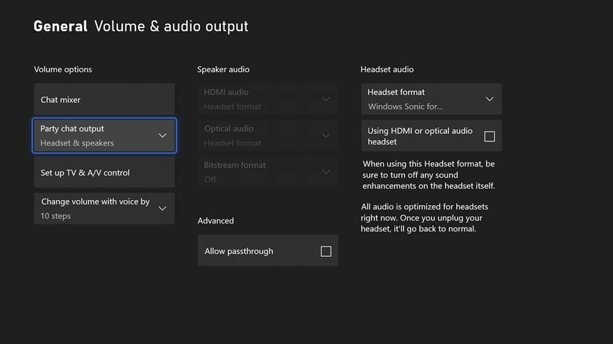Enable Allow passthrough
Viewport: 613px width, 344px height.
326,251
